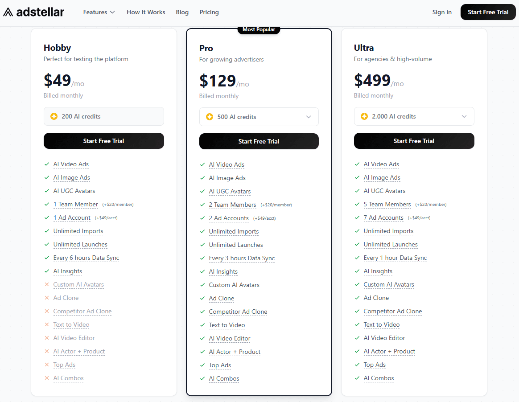
Task: Click Start Free Trial on the Pro plan
Action: click(259, 141)
